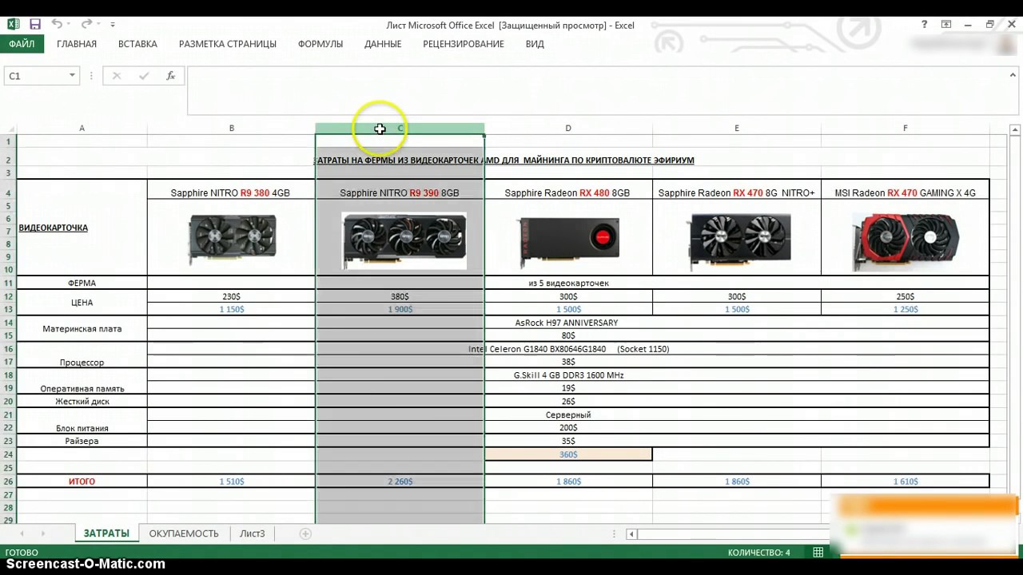Click the Name Box showing C1
1023x575 pixels.
(x=36, y=76)
